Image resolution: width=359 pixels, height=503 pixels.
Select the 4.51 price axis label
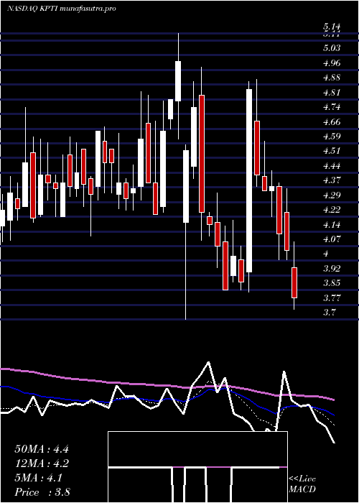point(332,152)
